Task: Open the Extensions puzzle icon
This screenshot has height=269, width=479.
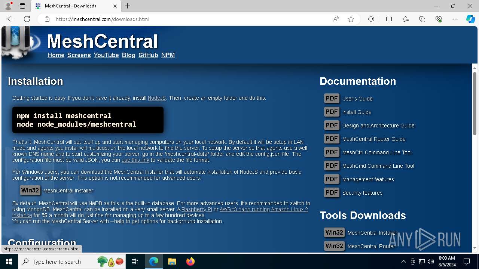Action: (x=371, y=19)
